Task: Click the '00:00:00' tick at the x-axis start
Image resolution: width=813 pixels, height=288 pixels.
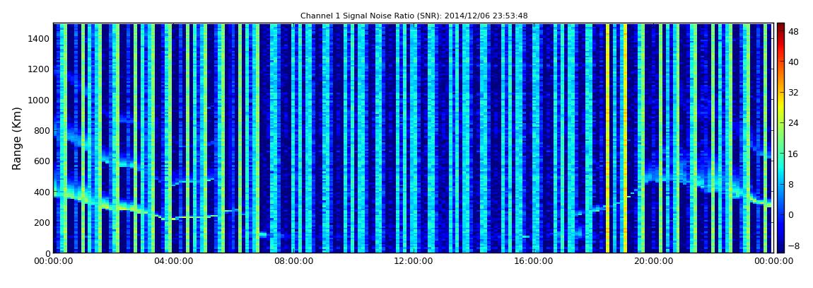Action: click(x=54, y=262)
